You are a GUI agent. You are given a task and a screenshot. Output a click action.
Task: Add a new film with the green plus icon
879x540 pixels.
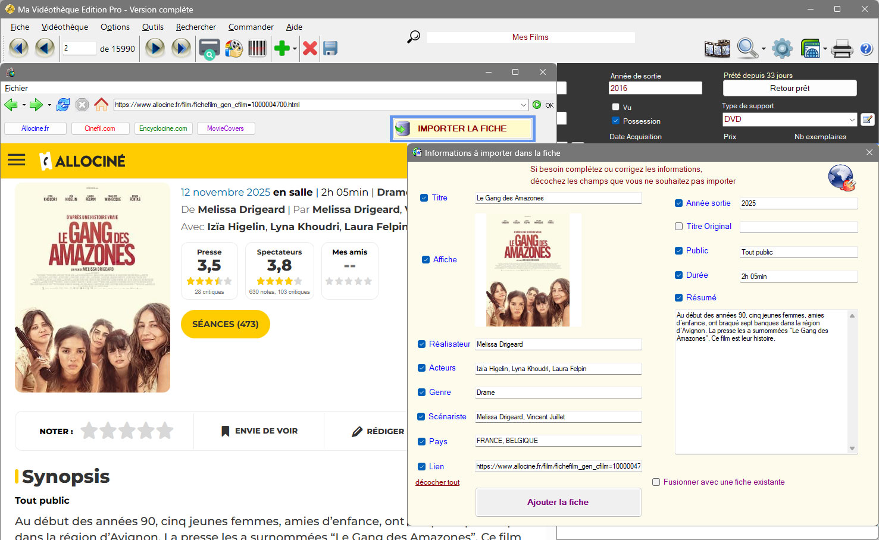tap(281, 48)
